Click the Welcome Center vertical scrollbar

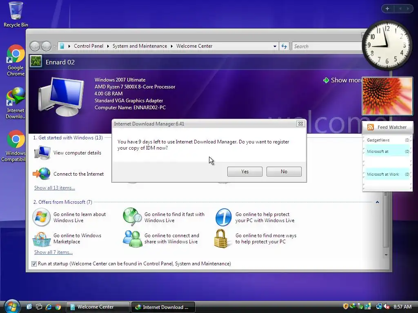click(x=386, y=220)
